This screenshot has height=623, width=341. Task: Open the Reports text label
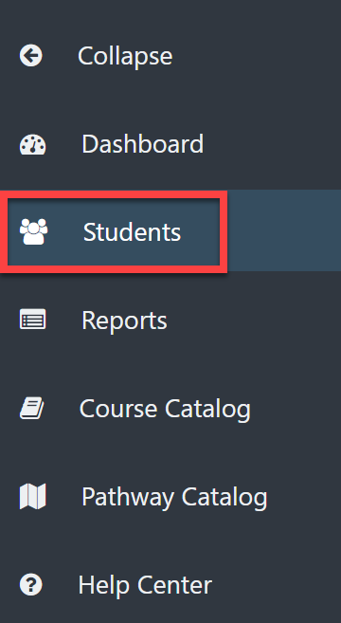coord(124,321)
